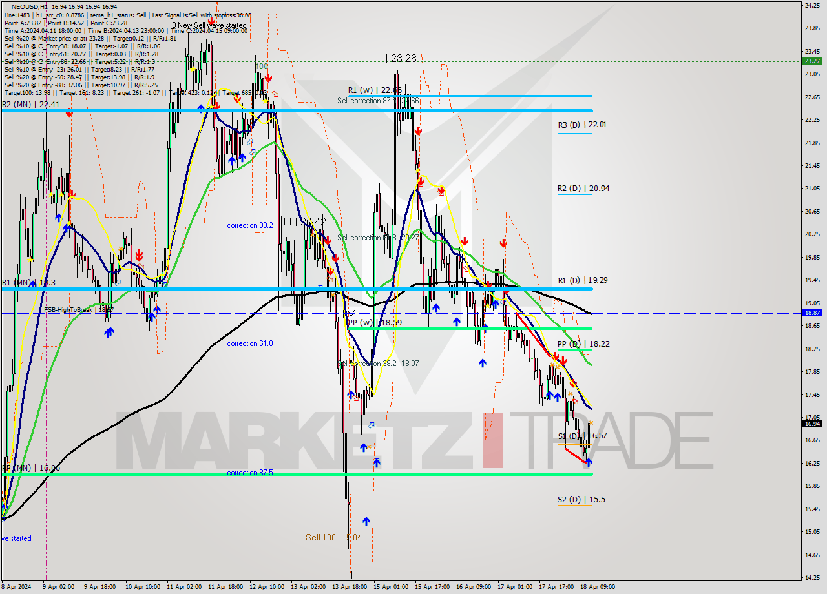Click the 19.85 price axis value
Screen dimensions: 827x594
[811, 257]
